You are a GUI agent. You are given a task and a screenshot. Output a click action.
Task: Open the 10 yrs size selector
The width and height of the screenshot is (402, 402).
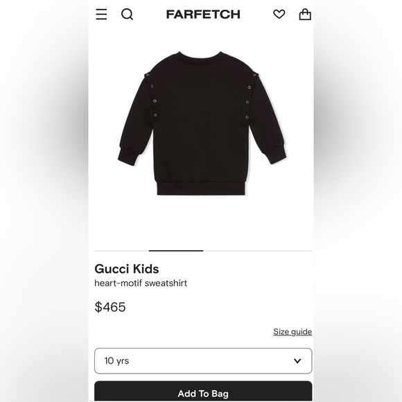pyautogui.click(x=203, y=360)
